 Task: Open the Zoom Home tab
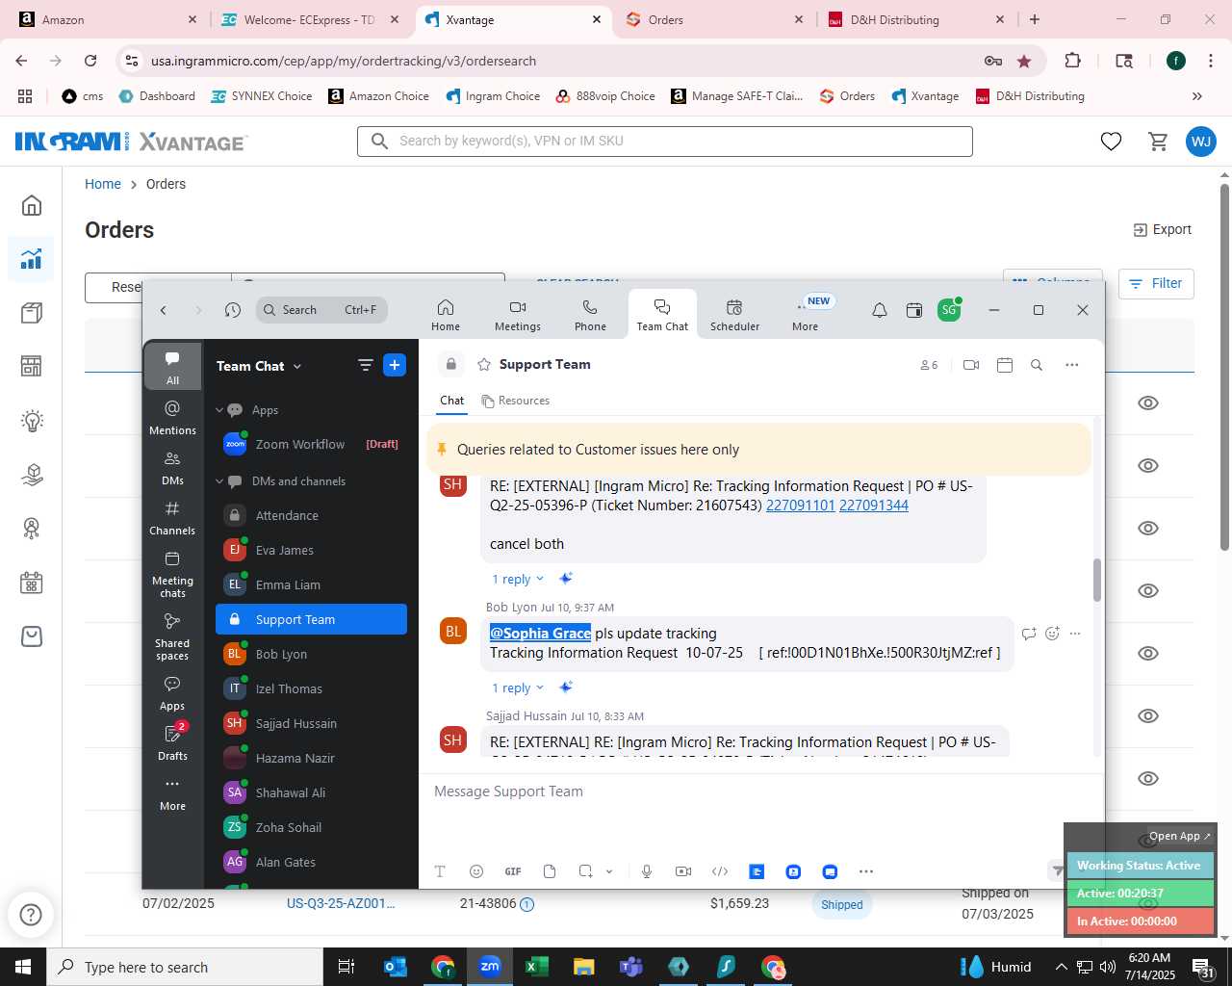pos(445,315)
